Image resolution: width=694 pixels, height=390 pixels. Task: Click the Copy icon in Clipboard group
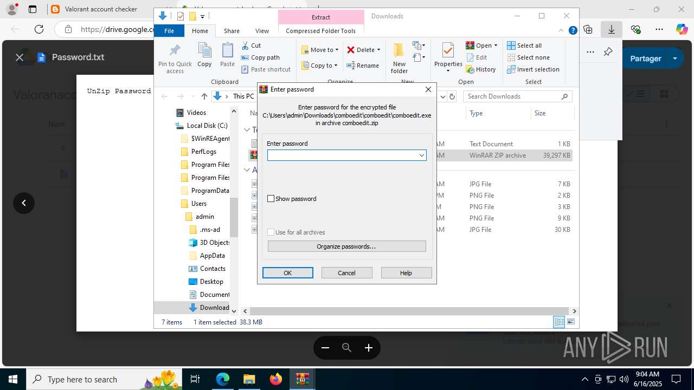tap(204, 55)
